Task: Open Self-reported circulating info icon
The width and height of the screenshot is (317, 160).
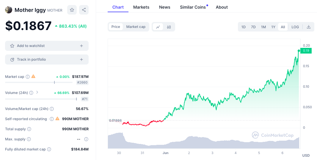Action: pos(52,119)
